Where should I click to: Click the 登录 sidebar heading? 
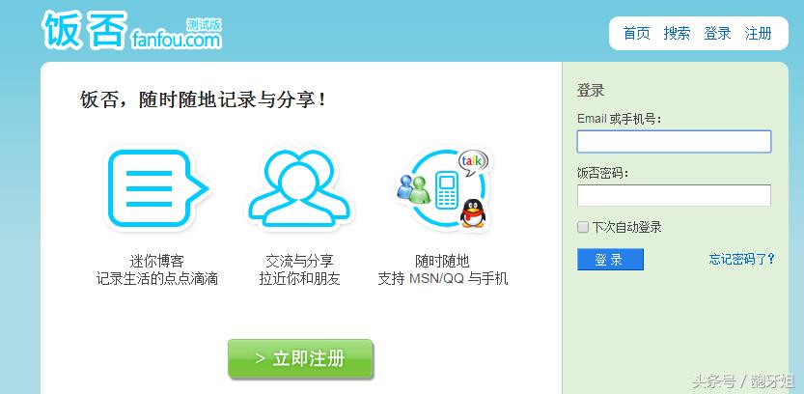[591, 91]
